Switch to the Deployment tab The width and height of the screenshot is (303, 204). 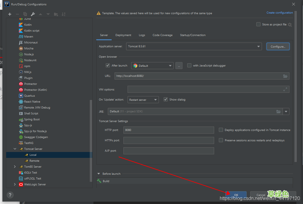(x=123, y=35)
